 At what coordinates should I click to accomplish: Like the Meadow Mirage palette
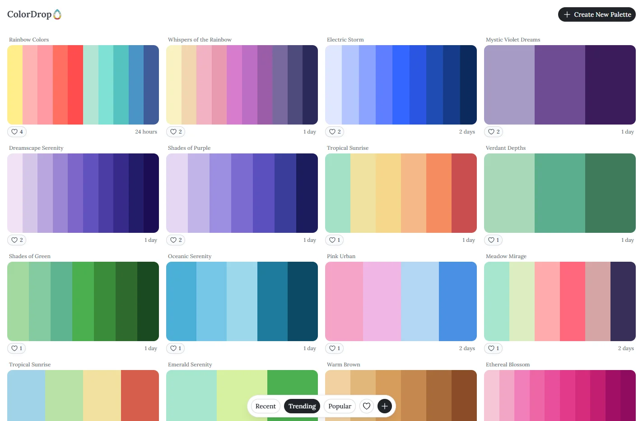click(x=494, y=348)
